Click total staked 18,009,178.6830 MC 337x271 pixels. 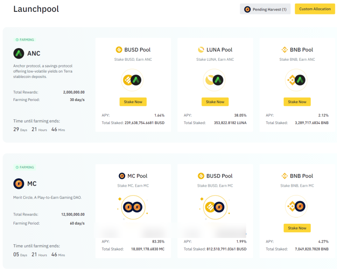(x=148, y=249)
